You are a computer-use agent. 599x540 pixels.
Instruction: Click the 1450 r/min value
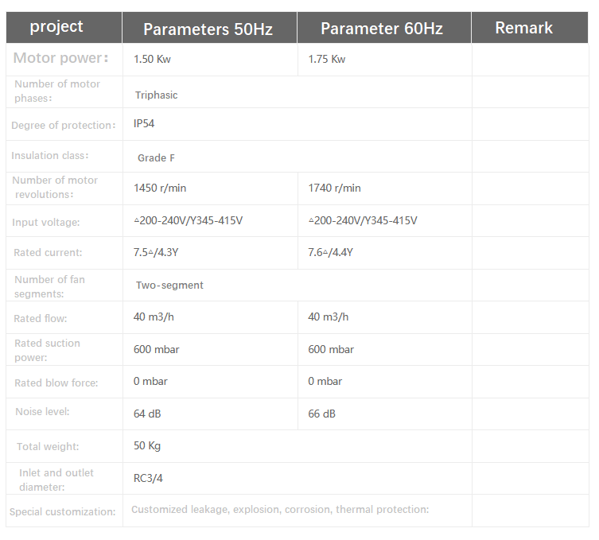pyautogui.click(x=160, y=188)
